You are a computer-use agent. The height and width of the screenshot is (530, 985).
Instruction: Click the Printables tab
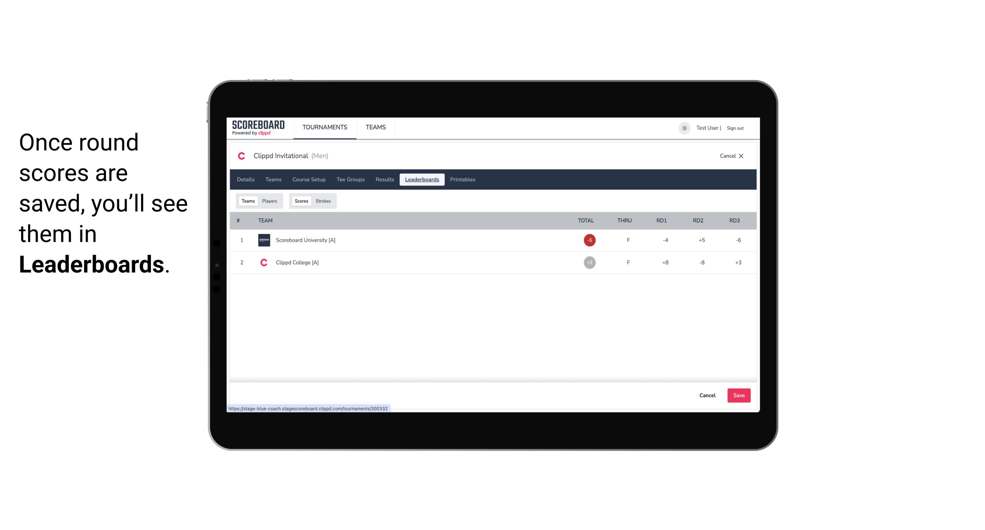[x=463, y=180]
